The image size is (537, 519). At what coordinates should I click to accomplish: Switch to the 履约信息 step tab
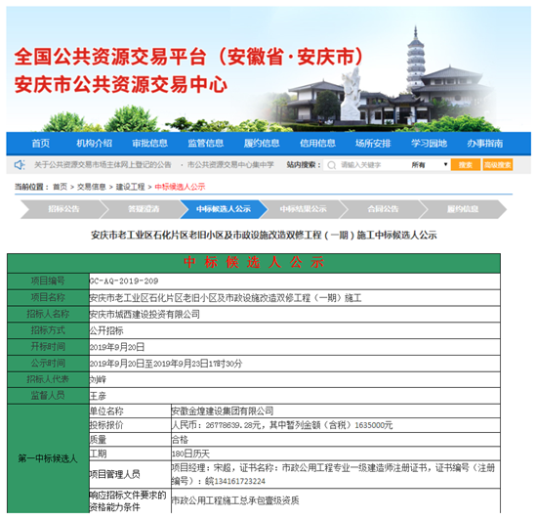tap(463, 209)
